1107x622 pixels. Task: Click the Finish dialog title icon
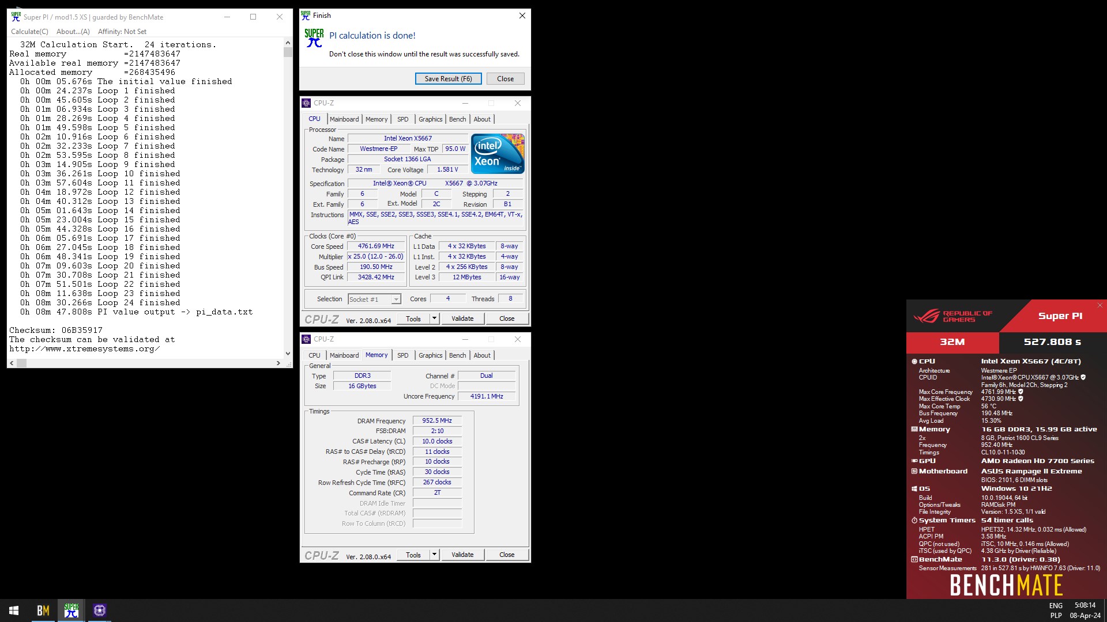click(x=306, y=16)
